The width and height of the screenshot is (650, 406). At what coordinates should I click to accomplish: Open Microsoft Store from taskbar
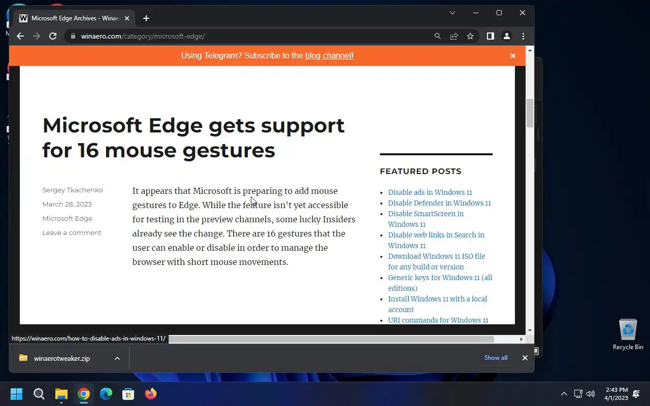(128, 394)
